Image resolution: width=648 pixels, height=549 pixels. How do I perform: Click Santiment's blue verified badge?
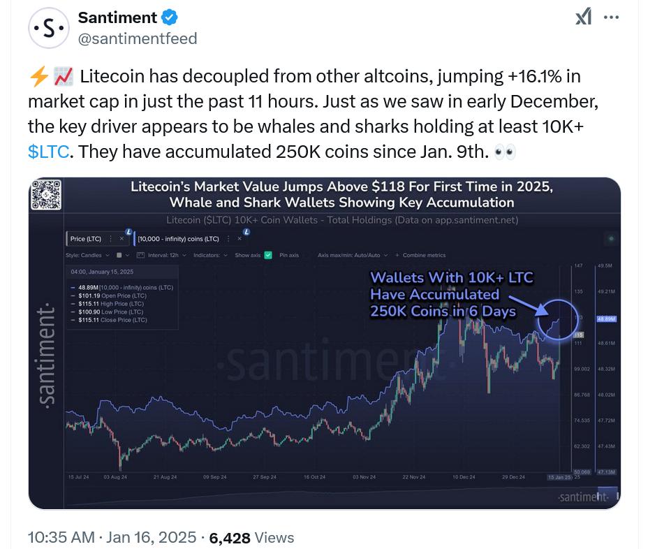point(168,17)
